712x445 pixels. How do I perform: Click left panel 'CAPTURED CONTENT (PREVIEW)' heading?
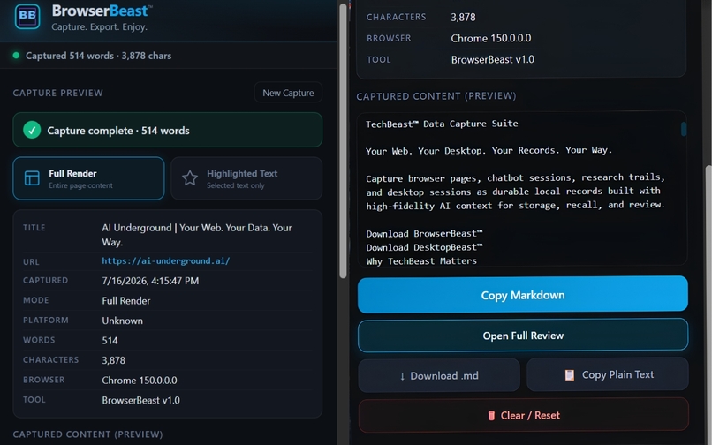click(87, 434)
